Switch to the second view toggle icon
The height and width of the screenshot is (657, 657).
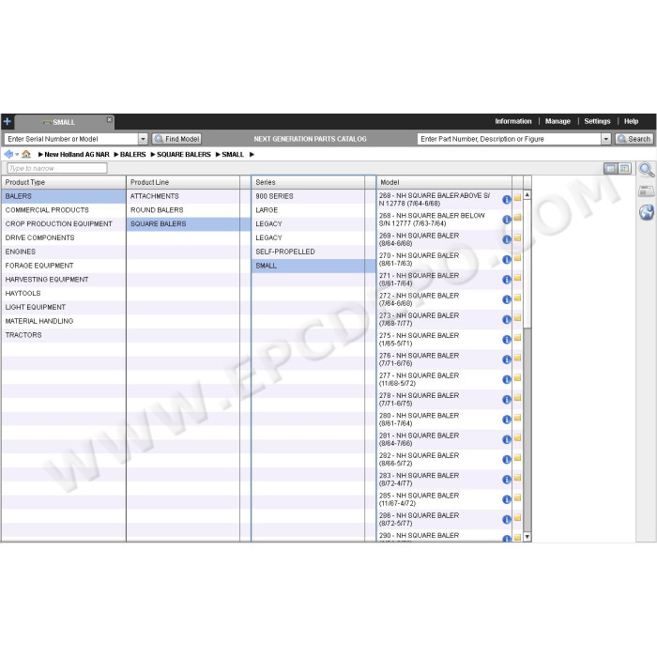coord(624,168)
